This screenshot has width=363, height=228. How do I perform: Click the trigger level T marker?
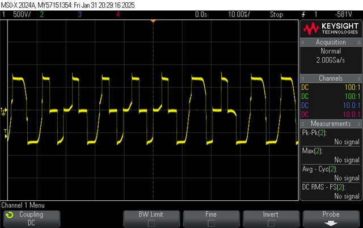(x=6, y=134)
